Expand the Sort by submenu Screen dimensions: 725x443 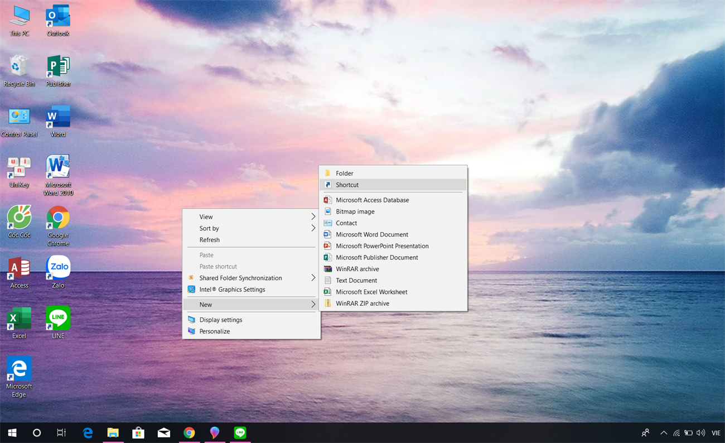pos(252,228)
